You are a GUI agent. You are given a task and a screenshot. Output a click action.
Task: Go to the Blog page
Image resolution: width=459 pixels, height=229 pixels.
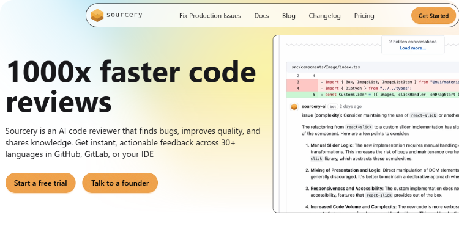pos(289,16)
